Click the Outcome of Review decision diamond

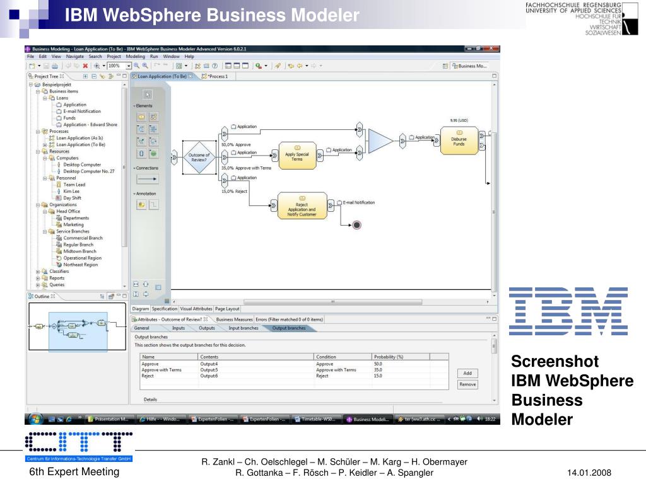pyautogui.click(x=199, y=157)
